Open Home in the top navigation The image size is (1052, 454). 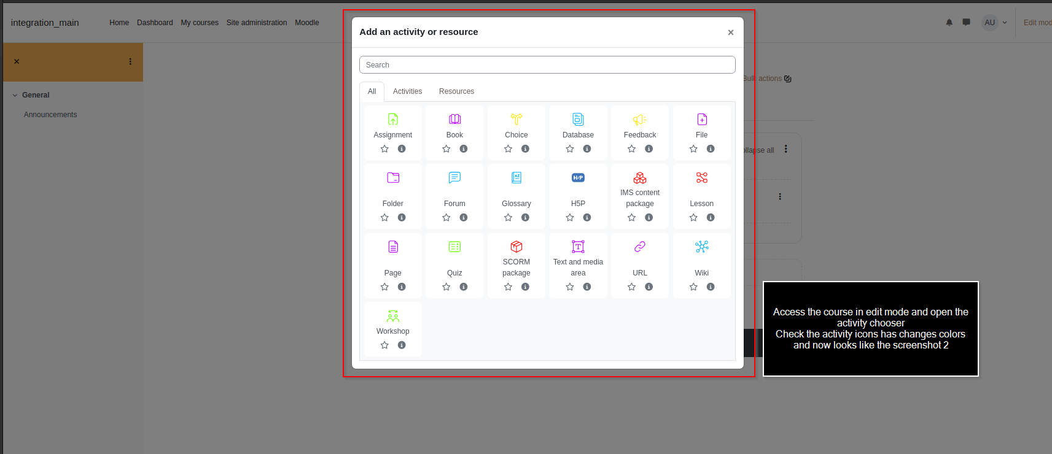(x=119, y=23)
